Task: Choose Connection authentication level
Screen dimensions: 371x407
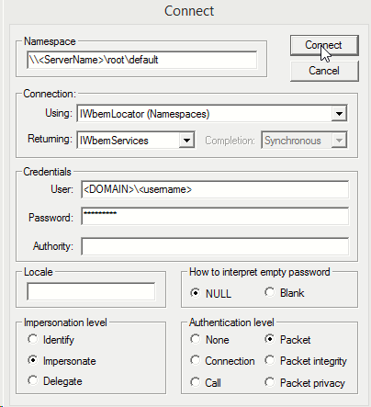Action: click(222, 361)
